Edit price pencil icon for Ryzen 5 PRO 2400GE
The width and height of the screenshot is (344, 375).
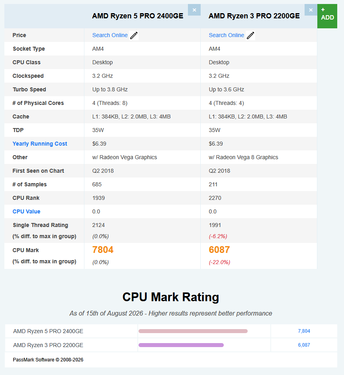(134, 36)
